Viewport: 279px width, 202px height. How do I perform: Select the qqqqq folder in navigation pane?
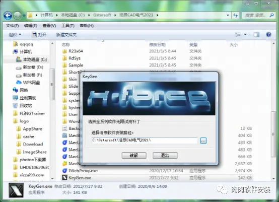coord(23,44)
